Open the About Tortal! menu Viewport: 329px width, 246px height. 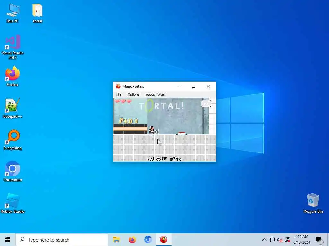pos(156,94)
